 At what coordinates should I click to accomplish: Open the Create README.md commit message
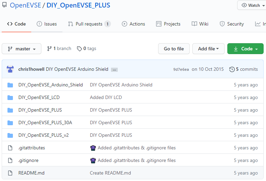[x=110, y=173]
